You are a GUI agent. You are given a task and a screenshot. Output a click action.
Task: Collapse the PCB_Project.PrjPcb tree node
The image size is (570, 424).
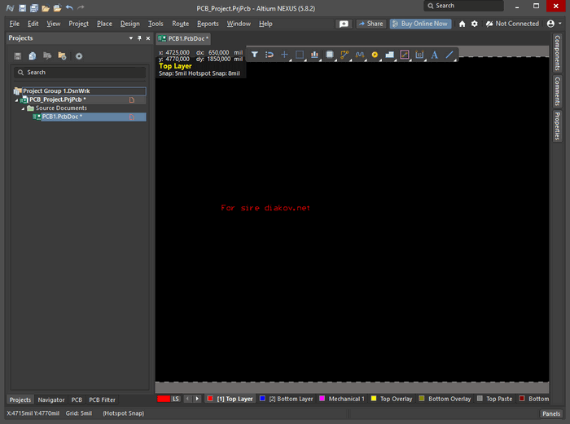coord(16,99)
